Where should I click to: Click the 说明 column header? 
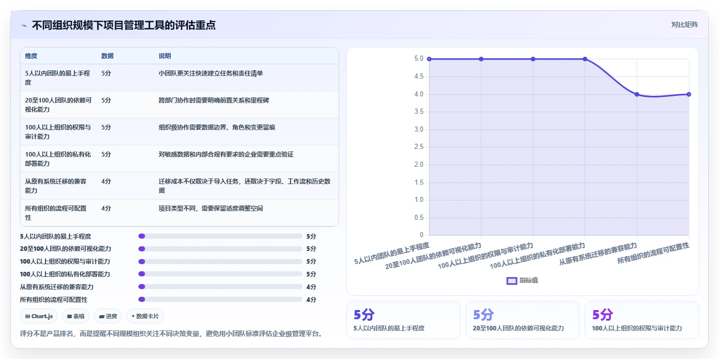[x=165, y=56]
